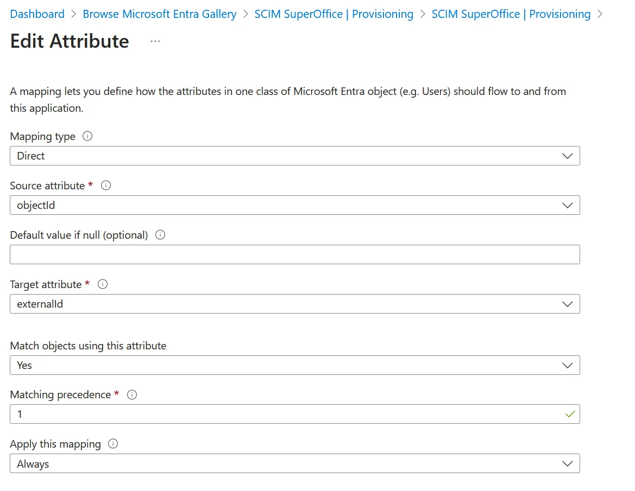The height and width of the screenshot is (491, 635).
Task: Click the last SCIM SuperOffice Provisioning breadcrumb
Action: click(511, 14)
